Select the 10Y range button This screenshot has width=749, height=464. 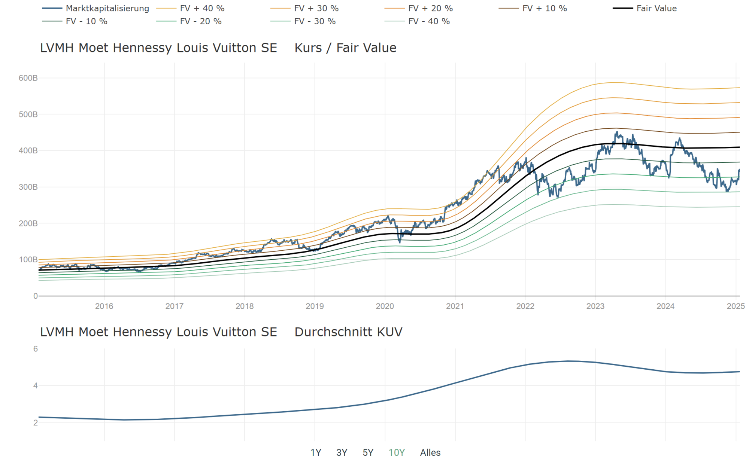click(x=397, y=452)
